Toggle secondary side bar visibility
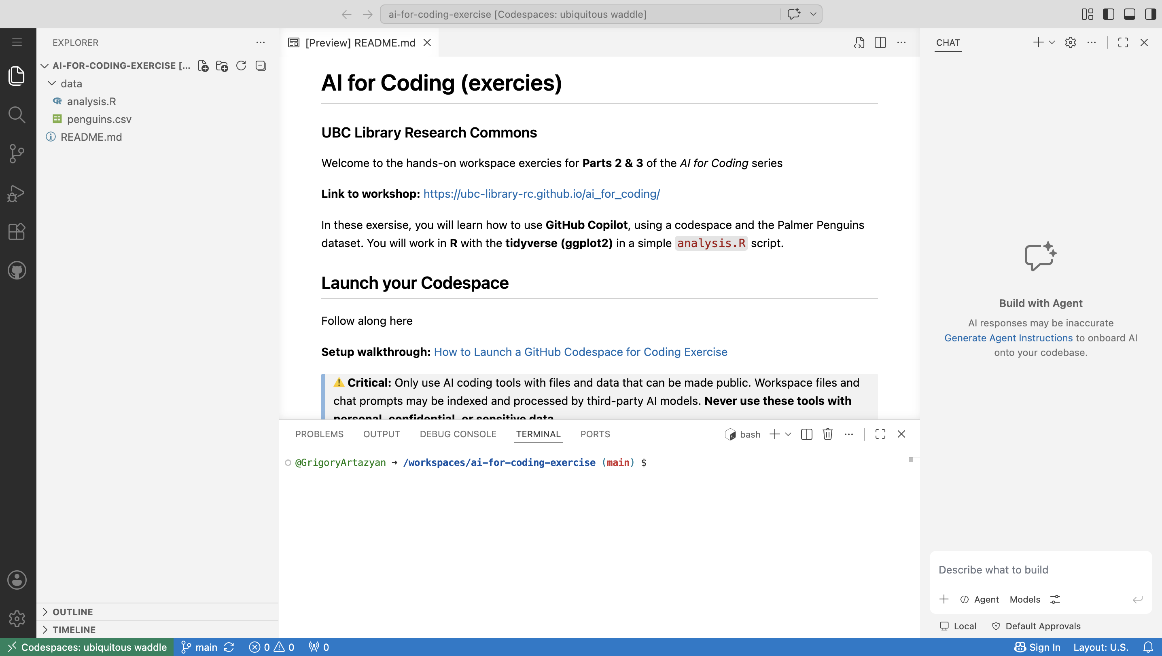The image size is (1162, 656). 1150,15
